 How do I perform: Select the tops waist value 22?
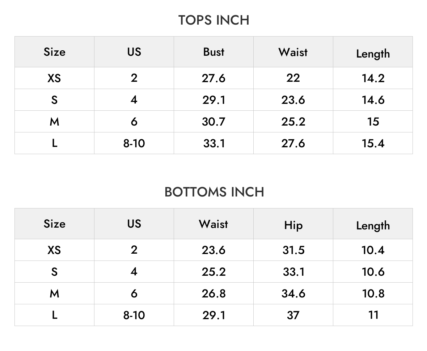pyautogui.click(x=293, y=78)
